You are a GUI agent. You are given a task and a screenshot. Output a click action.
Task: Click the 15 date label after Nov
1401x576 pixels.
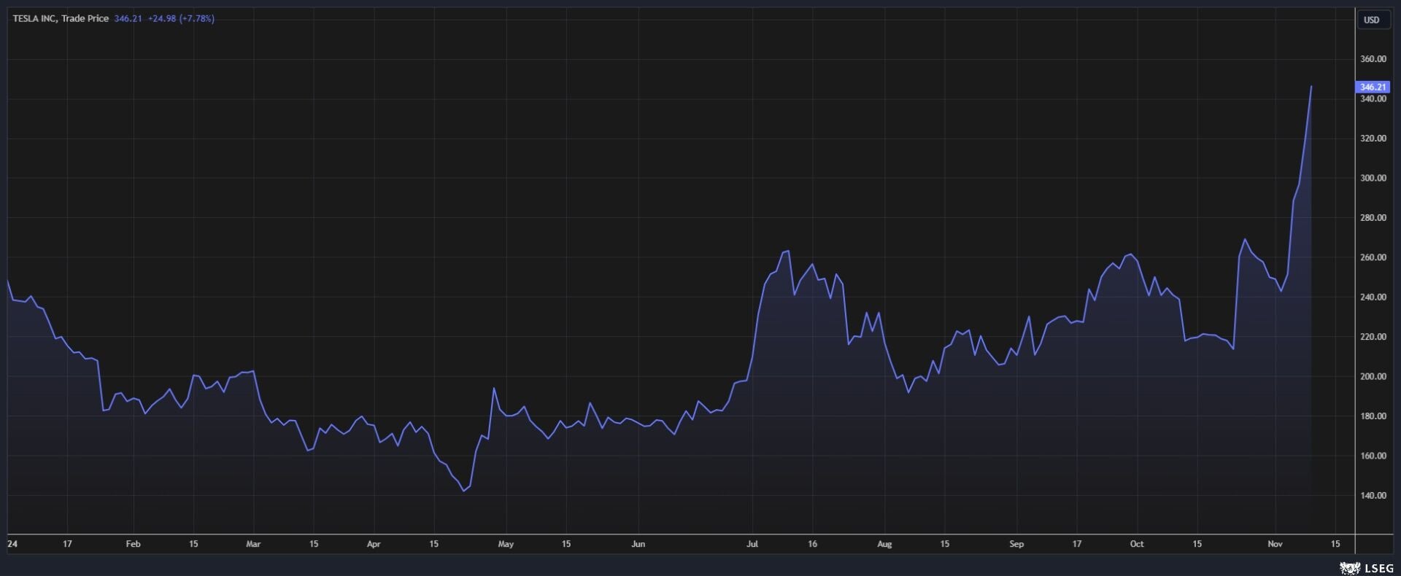[x=1335, y=544]
